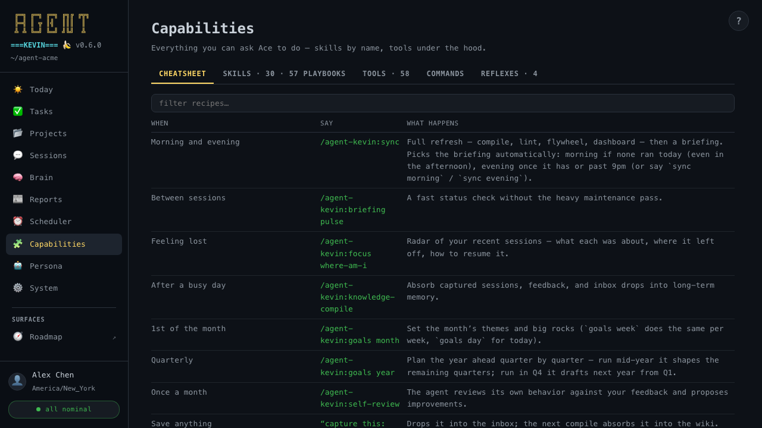Click the "Quarterly" row label
Screen dimensions: 762x428
(x=172, y=360)
